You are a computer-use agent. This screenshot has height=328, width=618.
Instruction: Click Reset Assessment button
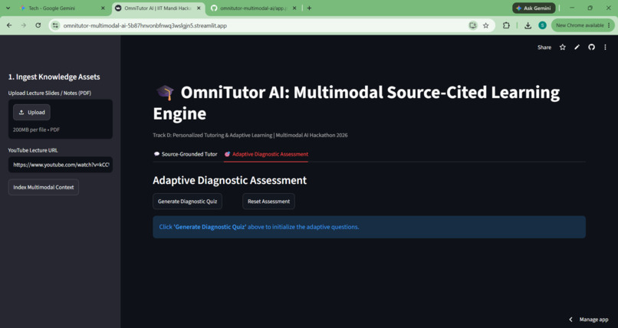[x=268, y=202]
